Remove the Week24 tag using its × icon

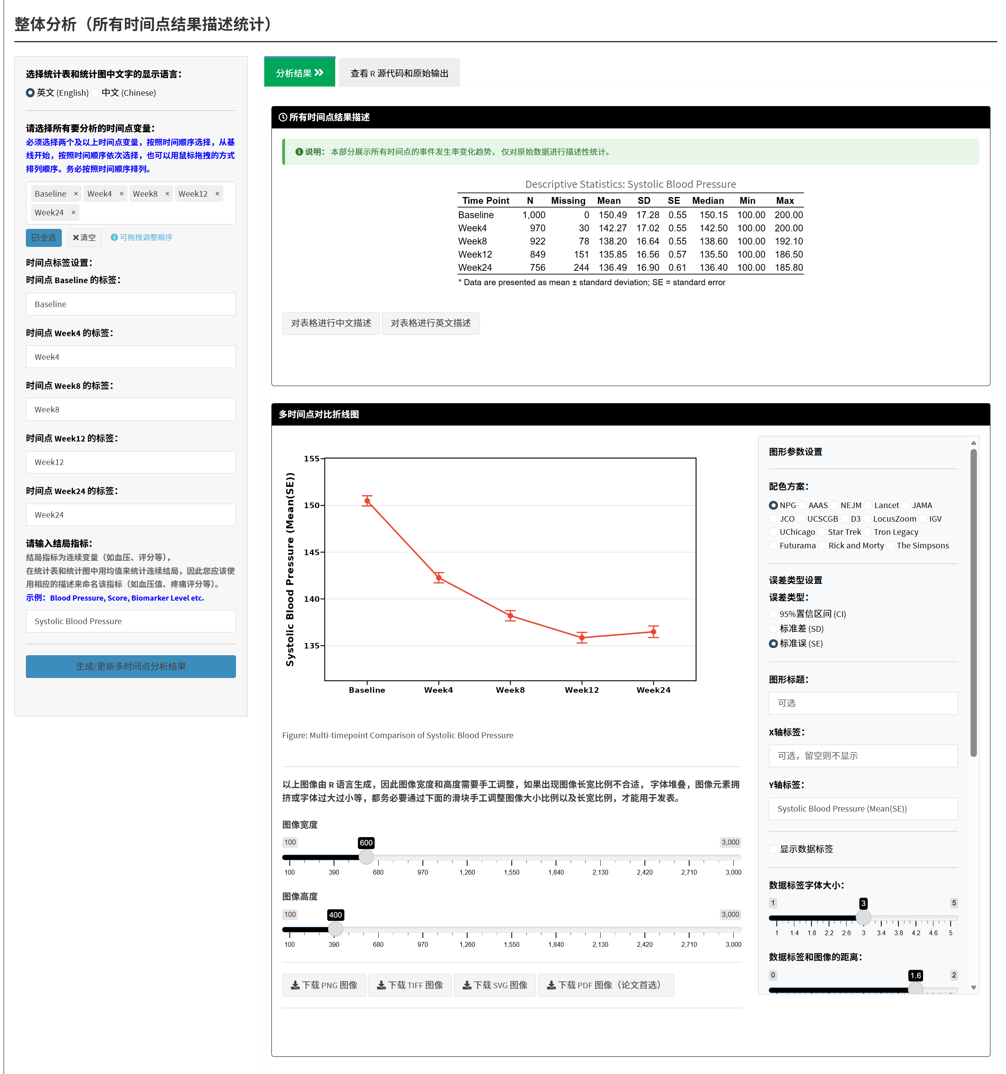click(x=73, y=213)
